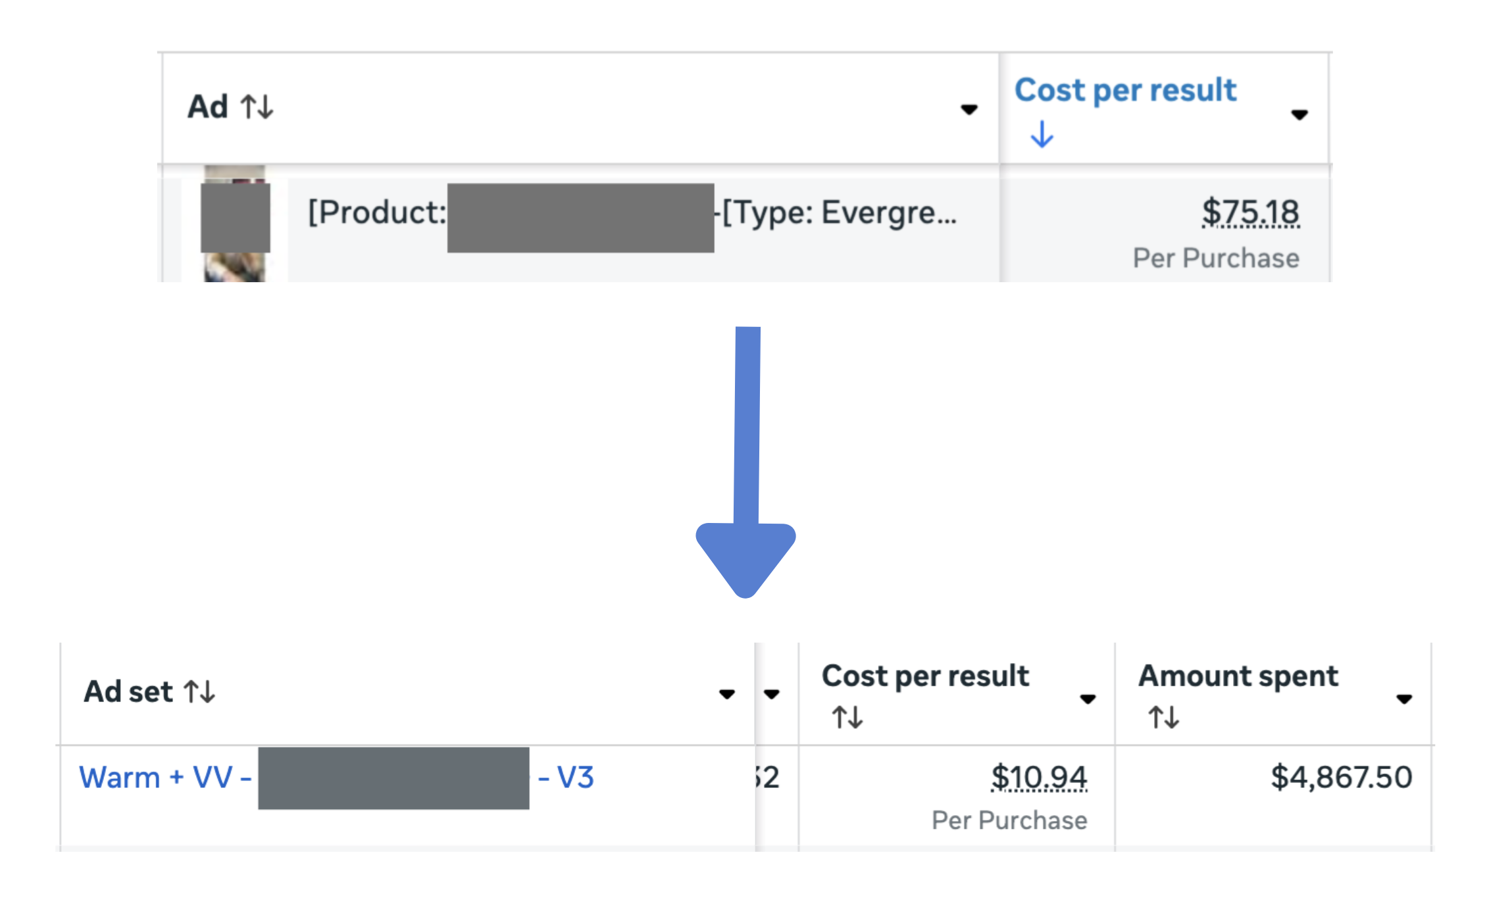Open dropdown caret of blue Cost per result column

1299,115
